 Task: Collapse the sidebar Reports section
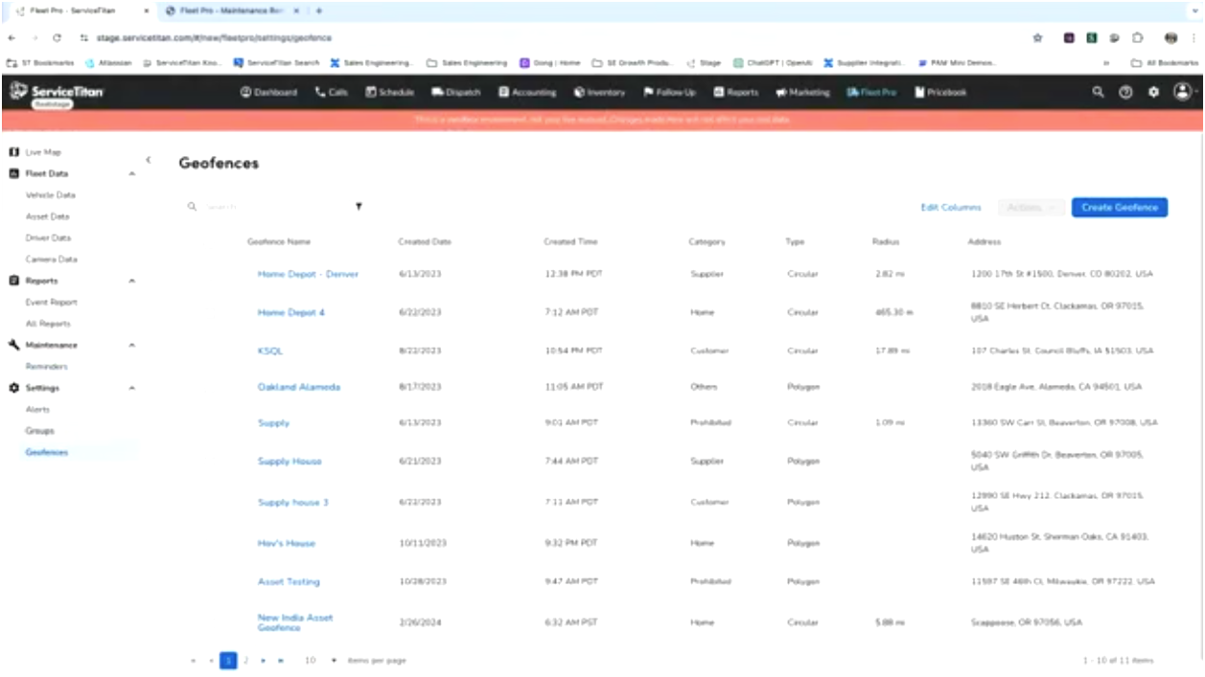click(x=131, y=282)
